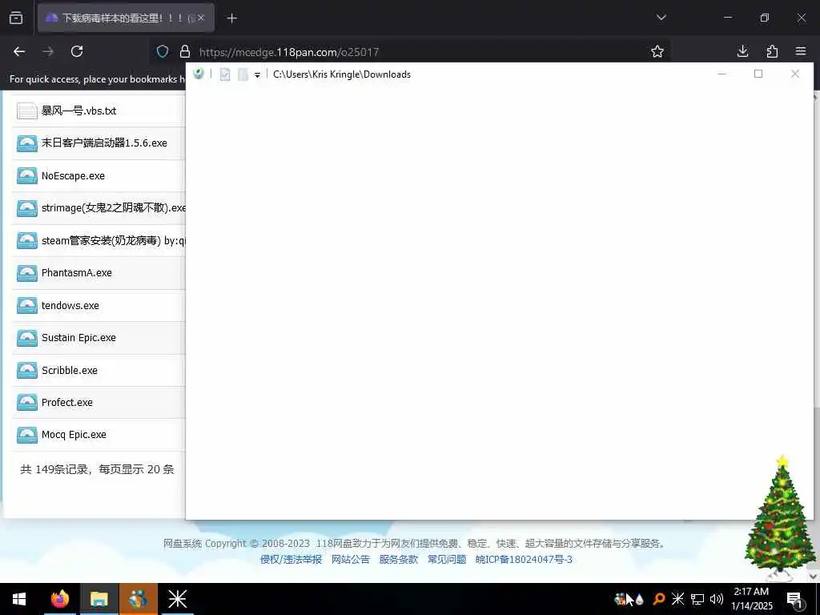Open file Sustain Epic.exe
Image resolution: width=820 pixels, height=615 pixels.
[x=78, y=338]
